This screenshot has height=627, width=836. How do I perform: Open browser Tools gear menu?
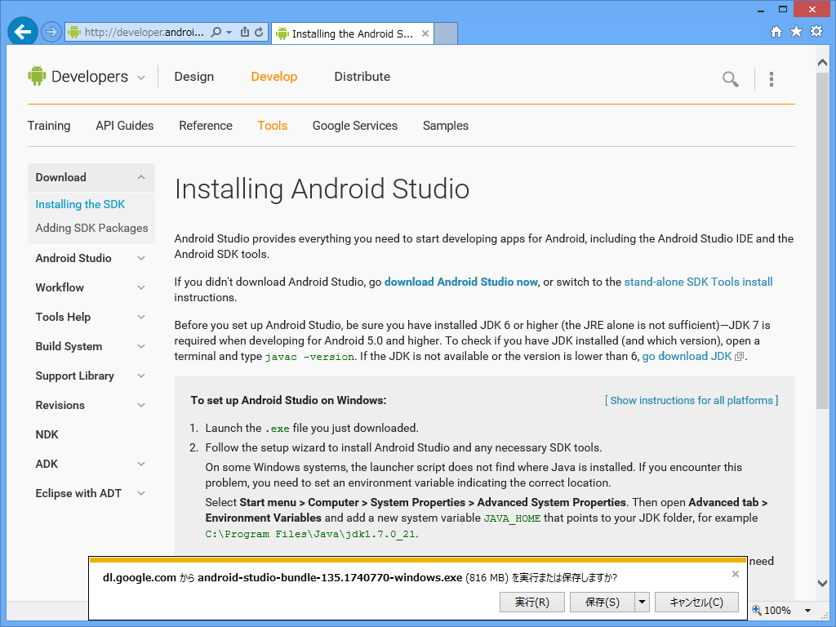[816, 32]
